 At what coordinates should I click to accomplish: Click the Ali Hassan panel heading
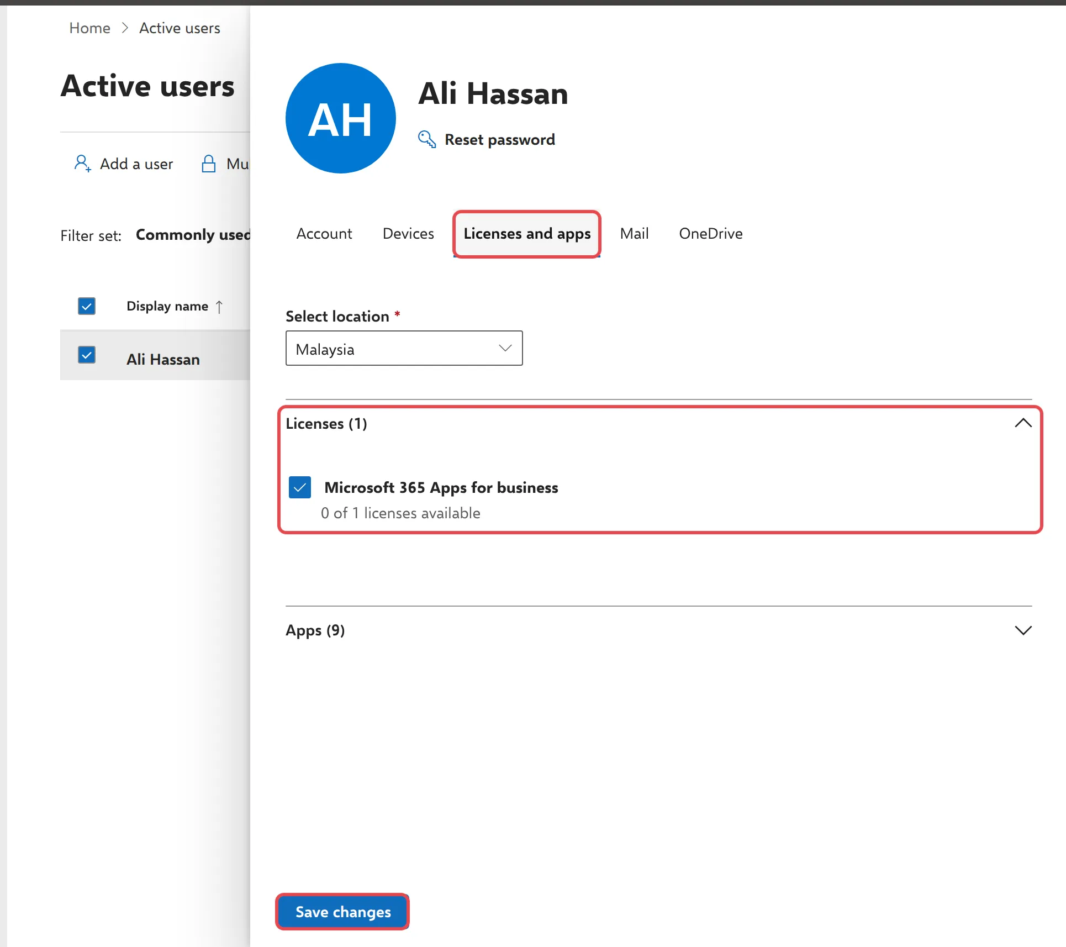[x=493, y=93]
